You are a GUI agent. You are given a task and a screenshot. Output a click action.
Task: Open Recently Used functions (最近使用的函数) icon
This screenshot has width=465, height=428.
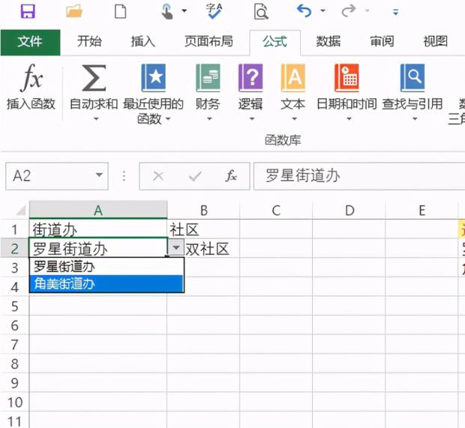(x=153, y=79)
